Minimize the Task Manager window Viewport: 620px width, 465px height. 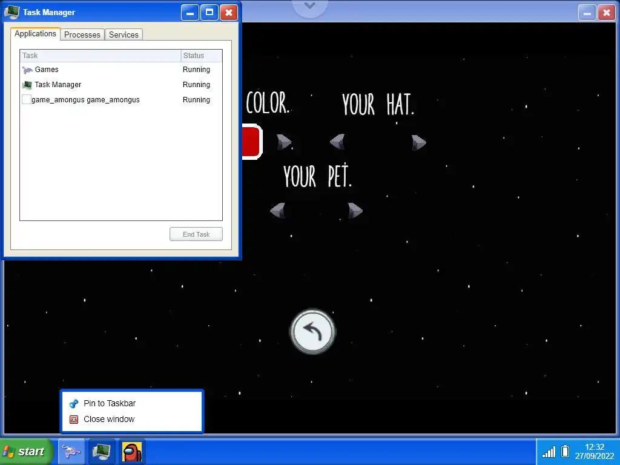click(190, 12)
